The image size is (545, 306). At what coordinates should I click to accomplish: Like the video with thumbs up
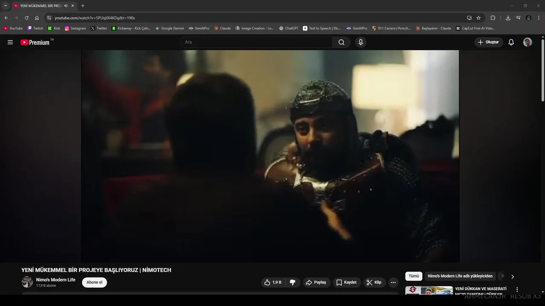272,282
